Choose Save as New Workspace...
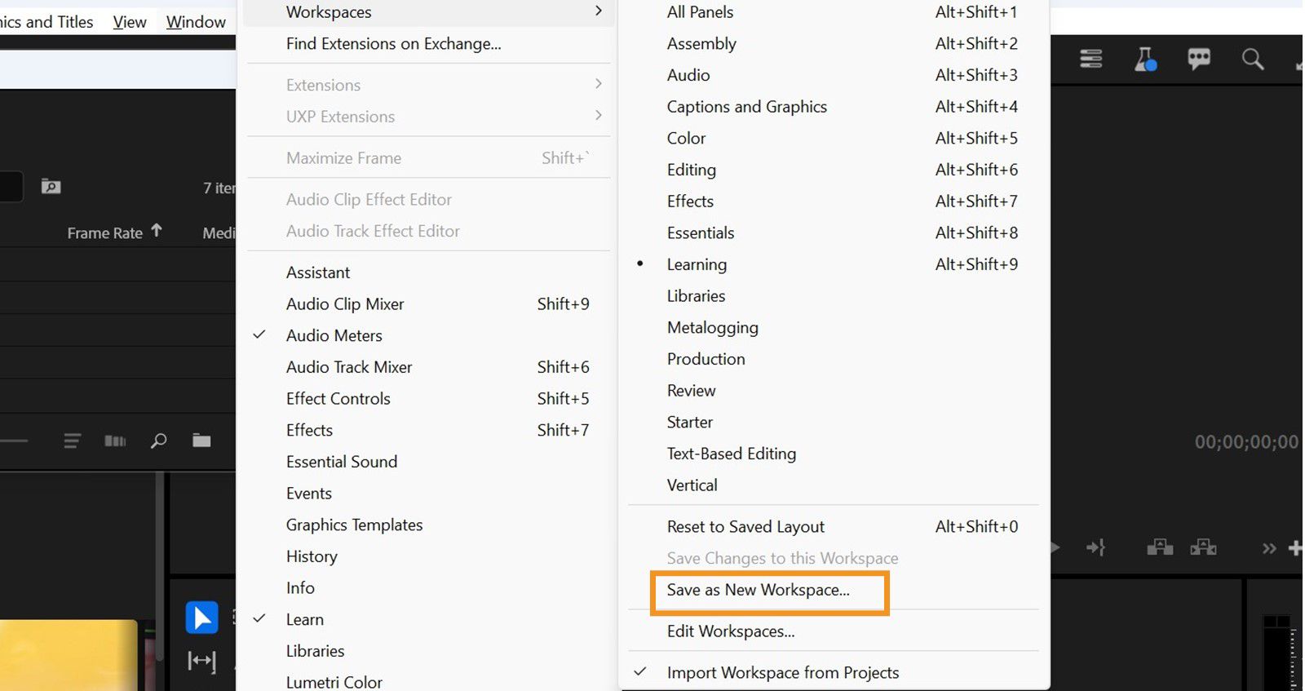The image size is (1305, 691). pyautogui.click(x=758, y=590)
